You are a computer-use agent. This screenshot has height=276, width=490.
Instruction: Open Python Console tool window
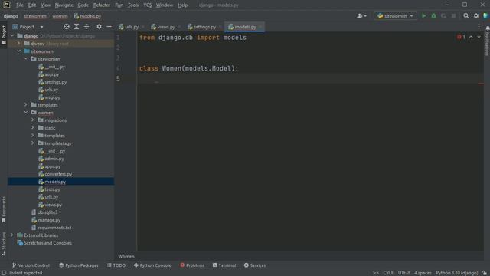[152, 265]
